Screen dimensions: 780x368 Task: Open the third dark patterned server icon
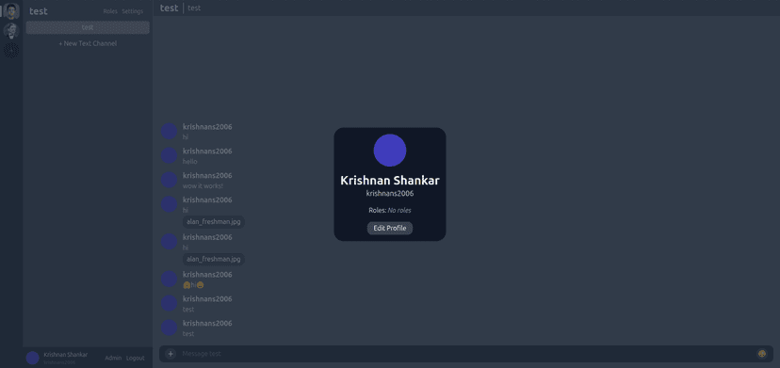[11, 50]
